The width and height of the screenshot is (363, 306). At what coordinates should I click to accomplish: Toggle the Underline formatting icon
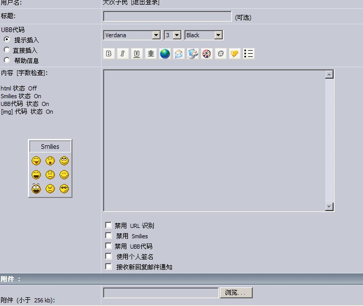click(x=137, y=54)
